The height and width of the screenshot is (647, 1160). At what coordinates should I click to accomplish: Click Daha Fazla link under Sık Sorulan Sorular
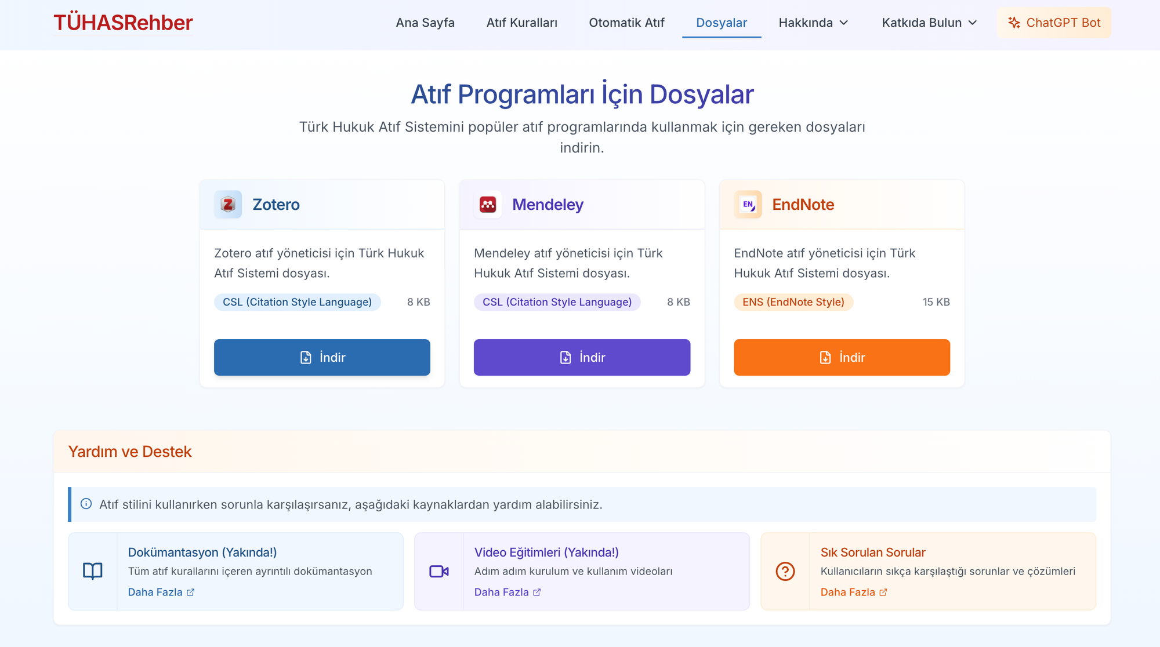pyautogui.click(x=854, y=592)
